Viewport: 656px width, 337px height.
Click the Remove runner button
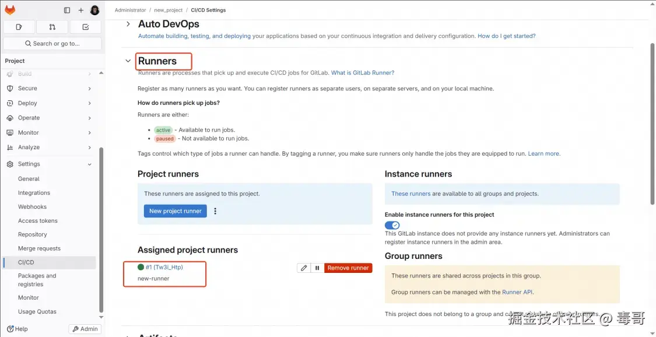click(348, 268)
